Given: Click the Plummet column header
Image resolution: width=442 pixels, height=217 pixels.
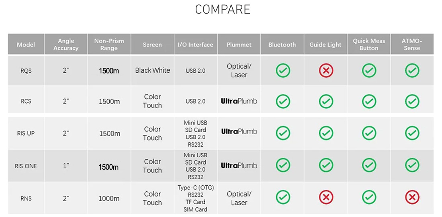Looking at the screenshot, I should [239, 45].
